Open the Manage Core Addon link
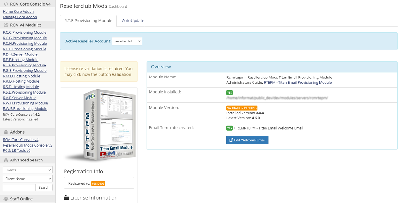This screenshot has width=402, height=203. tap(20, 17)
